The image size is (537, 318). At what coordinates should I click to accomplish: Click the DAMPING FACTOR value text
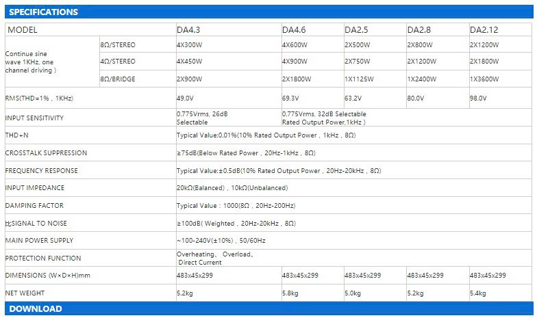point(236,206)
